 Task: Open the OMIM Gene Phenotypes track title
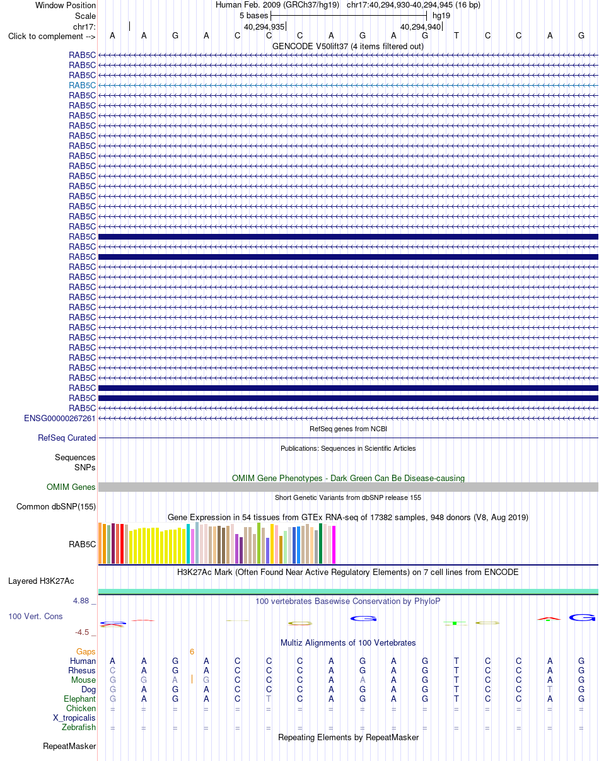point(348,478)
